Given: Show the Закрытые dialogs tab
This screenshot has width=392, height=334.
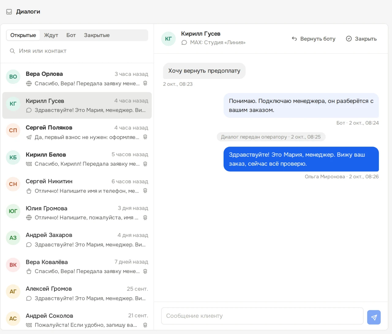Looking at the screenshot, I should [x=97, y=35].
